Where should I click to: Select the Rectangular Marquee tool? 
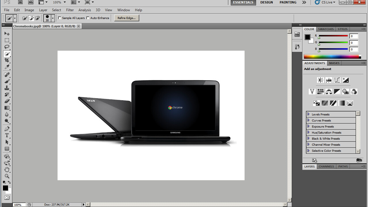pyautogui.click(x=7, y=40)
